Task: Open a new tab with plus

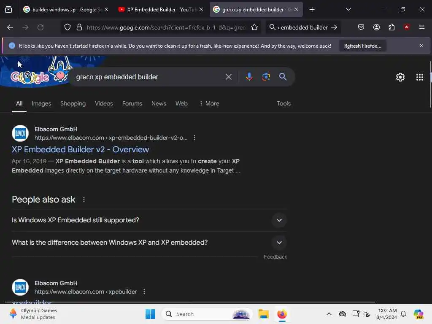Action: point(312,10)
